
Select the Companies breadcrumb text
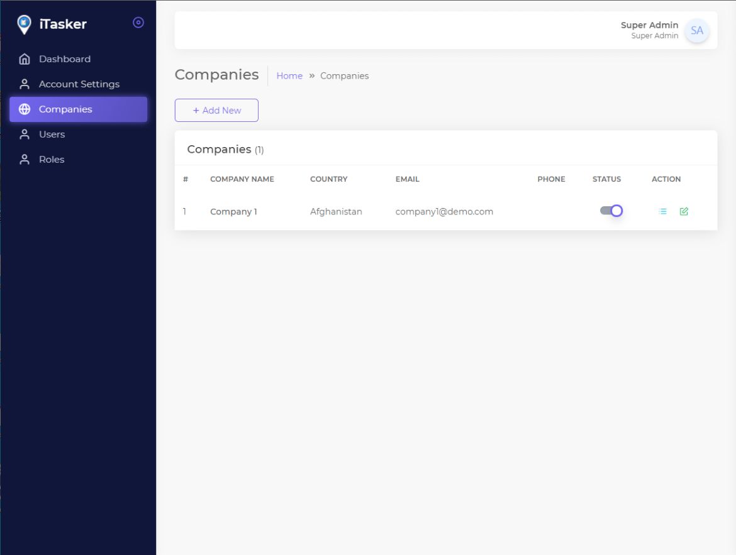click(344, 76)
